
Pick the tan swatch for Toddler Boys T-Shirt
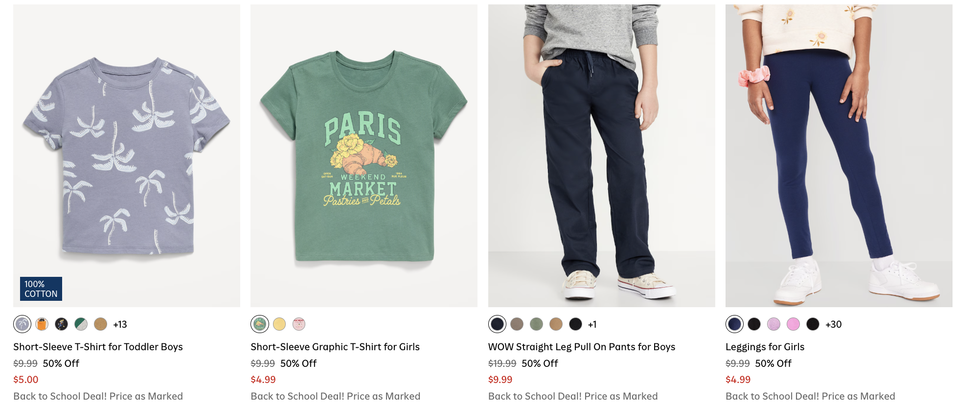coord(100,324)
